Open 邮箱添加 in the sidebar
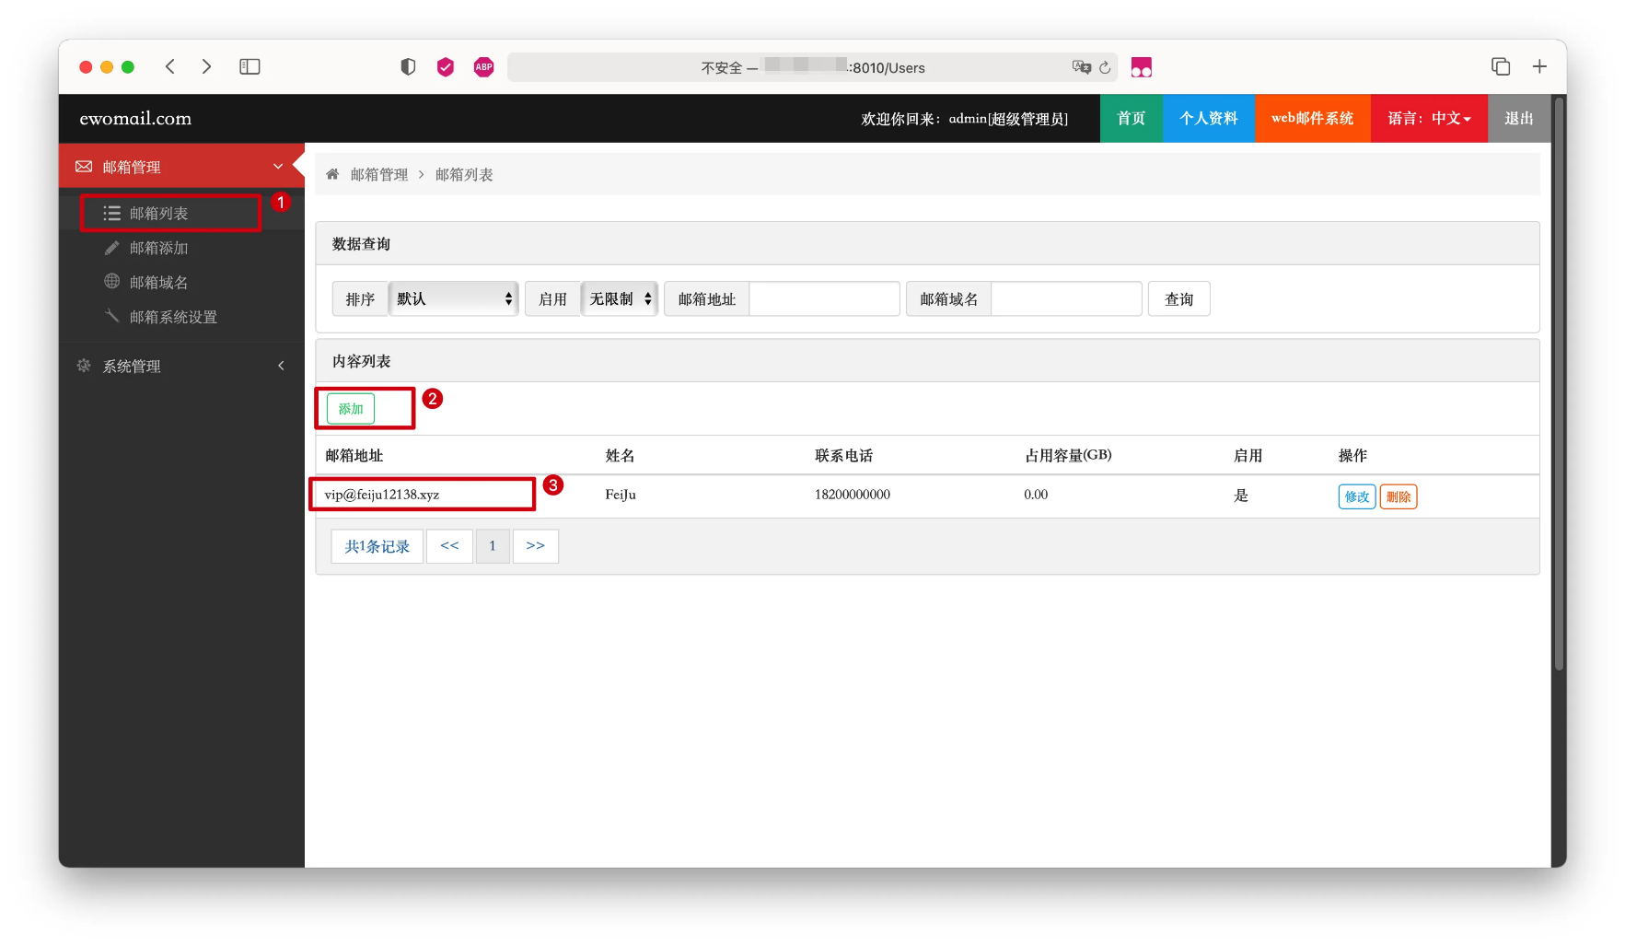Viewport: 1625px width, 945px height. [x=158, y=248]
